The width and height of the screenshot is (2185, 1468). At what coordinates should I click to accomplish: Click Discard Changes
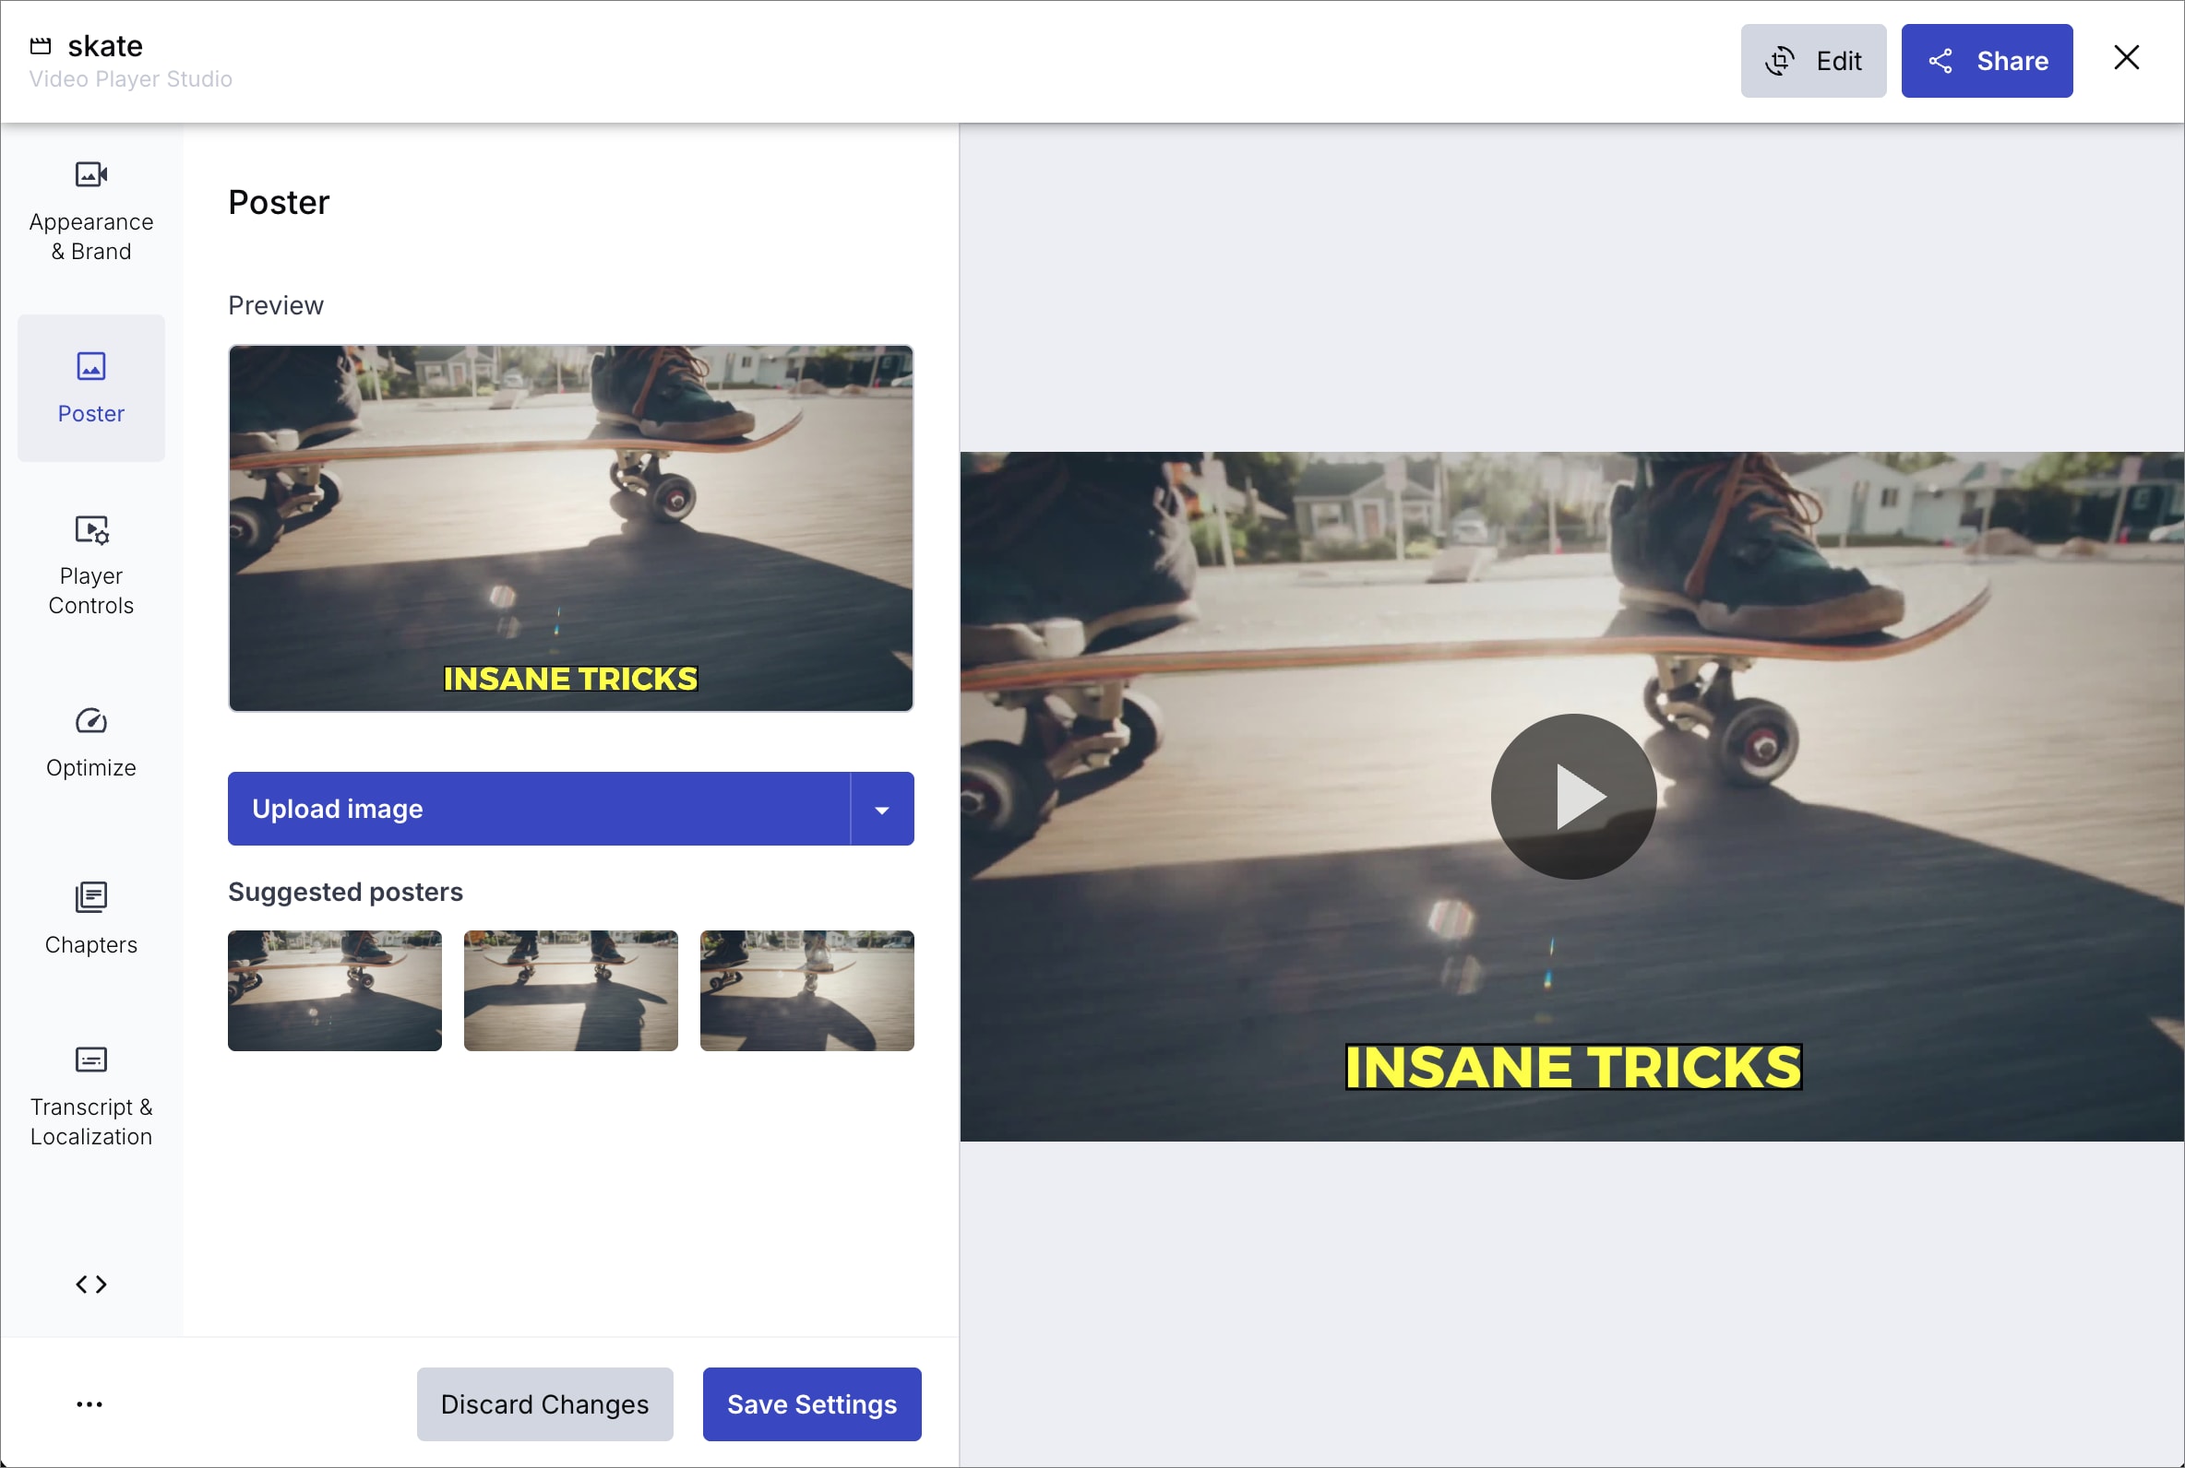point(544,1403)
